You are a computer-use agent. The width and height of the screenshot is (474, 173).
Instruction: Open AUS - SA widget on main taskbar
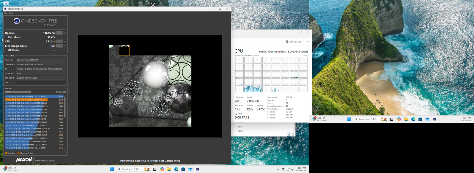pyautogui.click(x=10, y=169)
